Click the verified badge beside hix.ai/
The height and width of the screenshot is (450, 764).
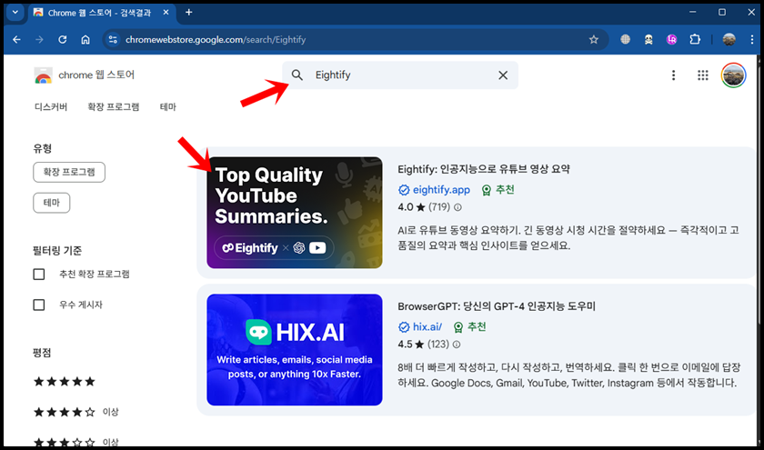(404, 327)
